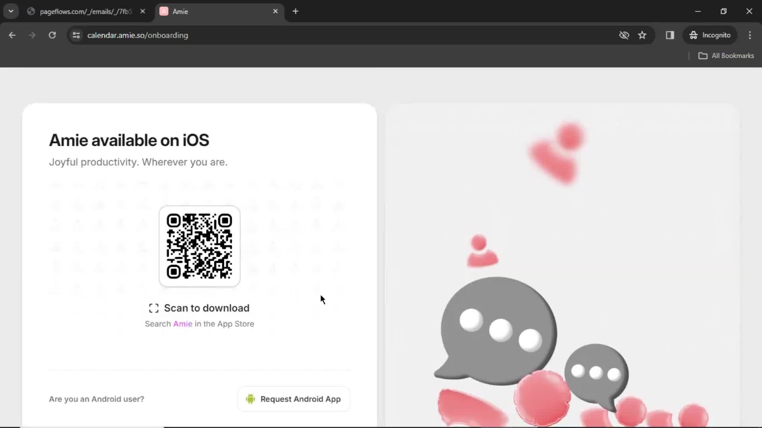Click the Scan to download label

(207, 308)
